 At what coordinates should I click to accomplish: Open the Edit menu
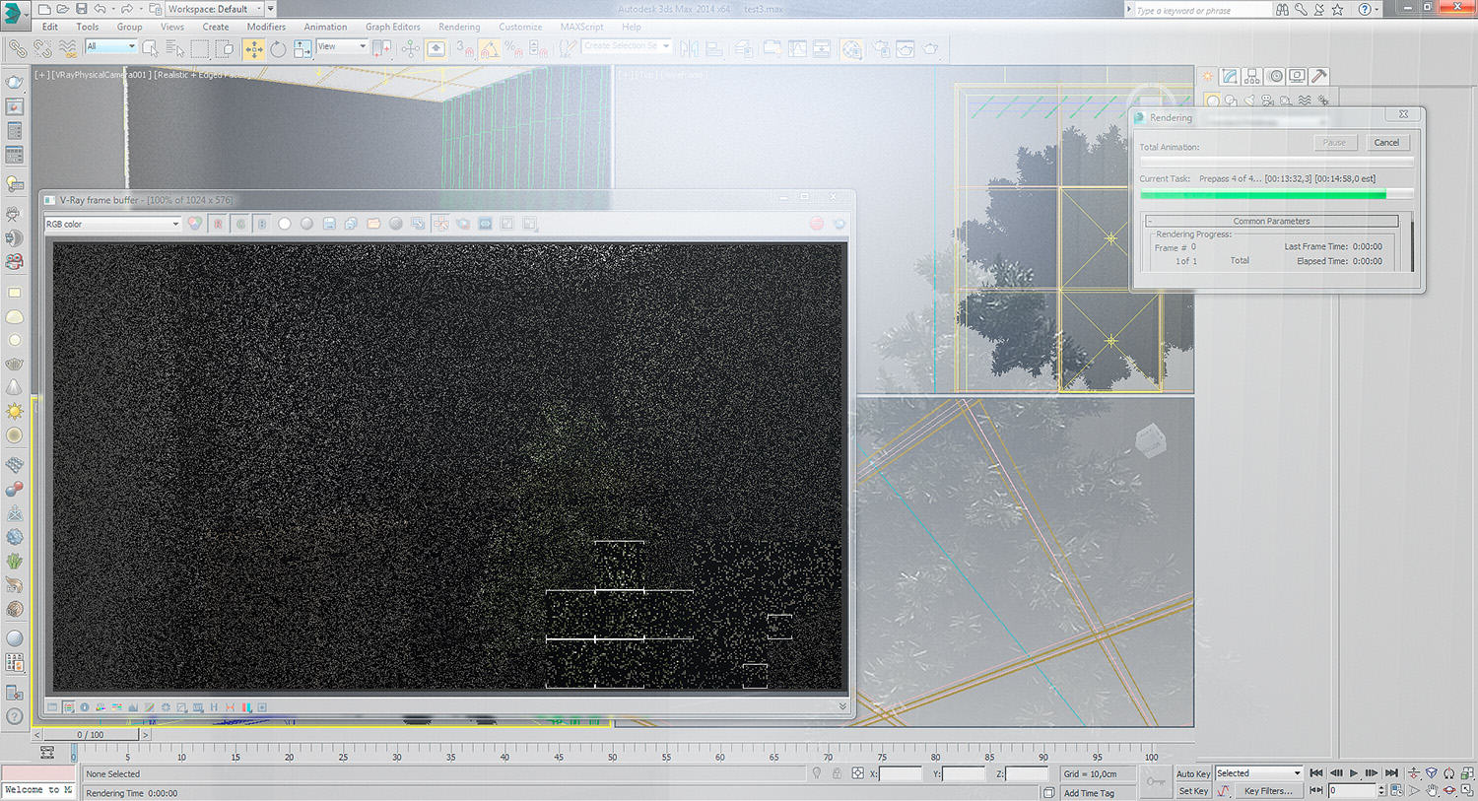point(50,27)
